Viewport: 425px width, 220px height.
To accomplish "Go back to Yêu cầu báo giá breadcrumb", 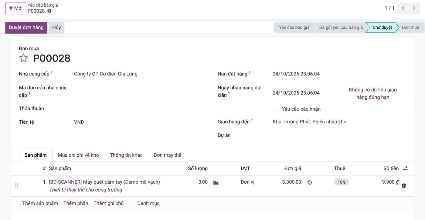I will click(x=43, y=5).
